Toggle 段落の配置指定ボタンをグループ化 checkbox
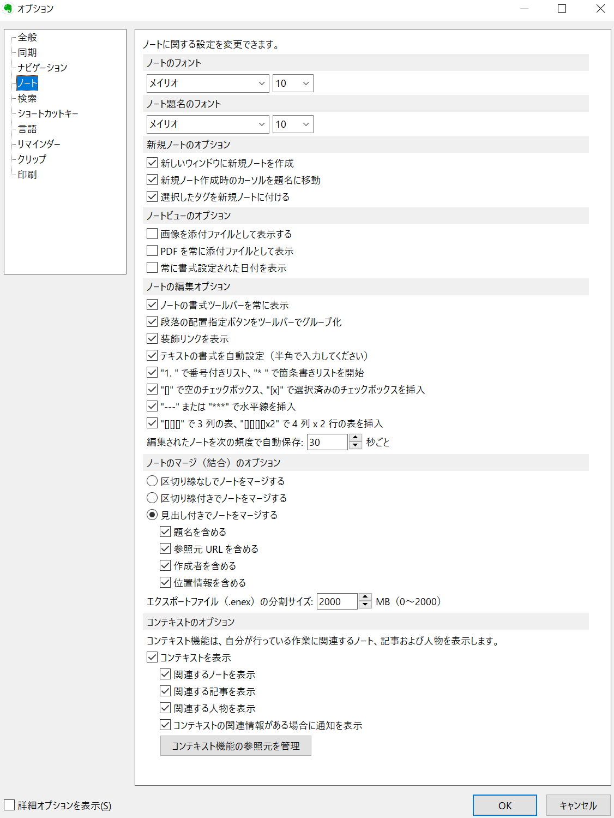Image resolution: width=614 pixels, height=818 pixels. click(x=152, y=321)
